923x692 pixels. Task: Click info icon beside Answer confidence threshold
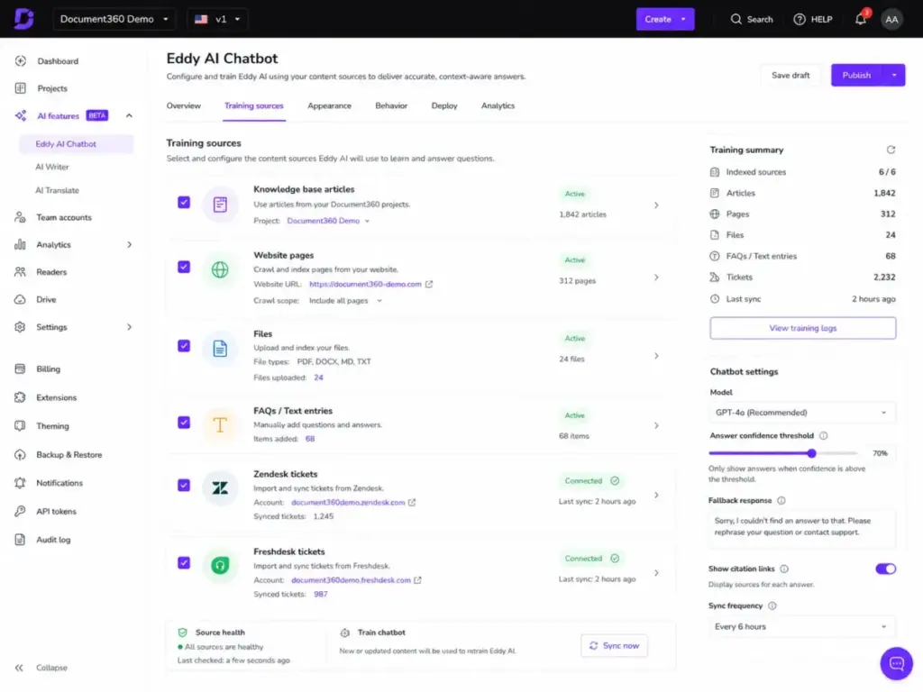pyautogui.click(x=824, y=436)
